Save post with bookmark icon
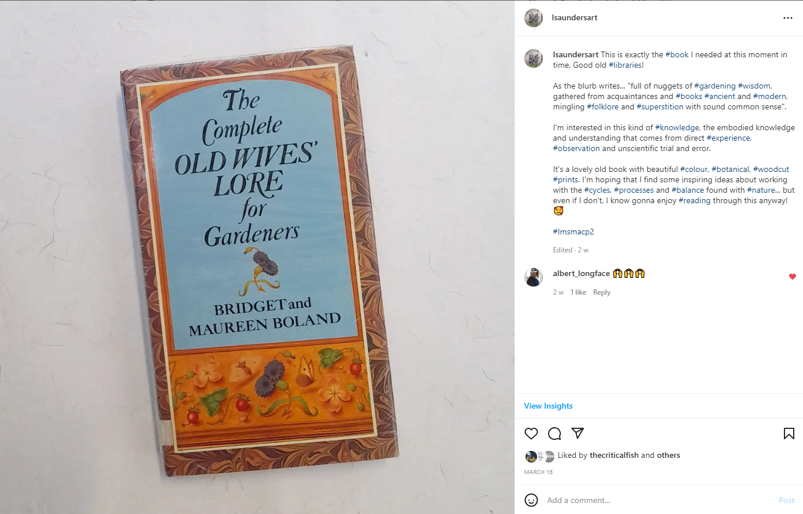The height and width of the screenshot is (514, 803). (789, 434)
